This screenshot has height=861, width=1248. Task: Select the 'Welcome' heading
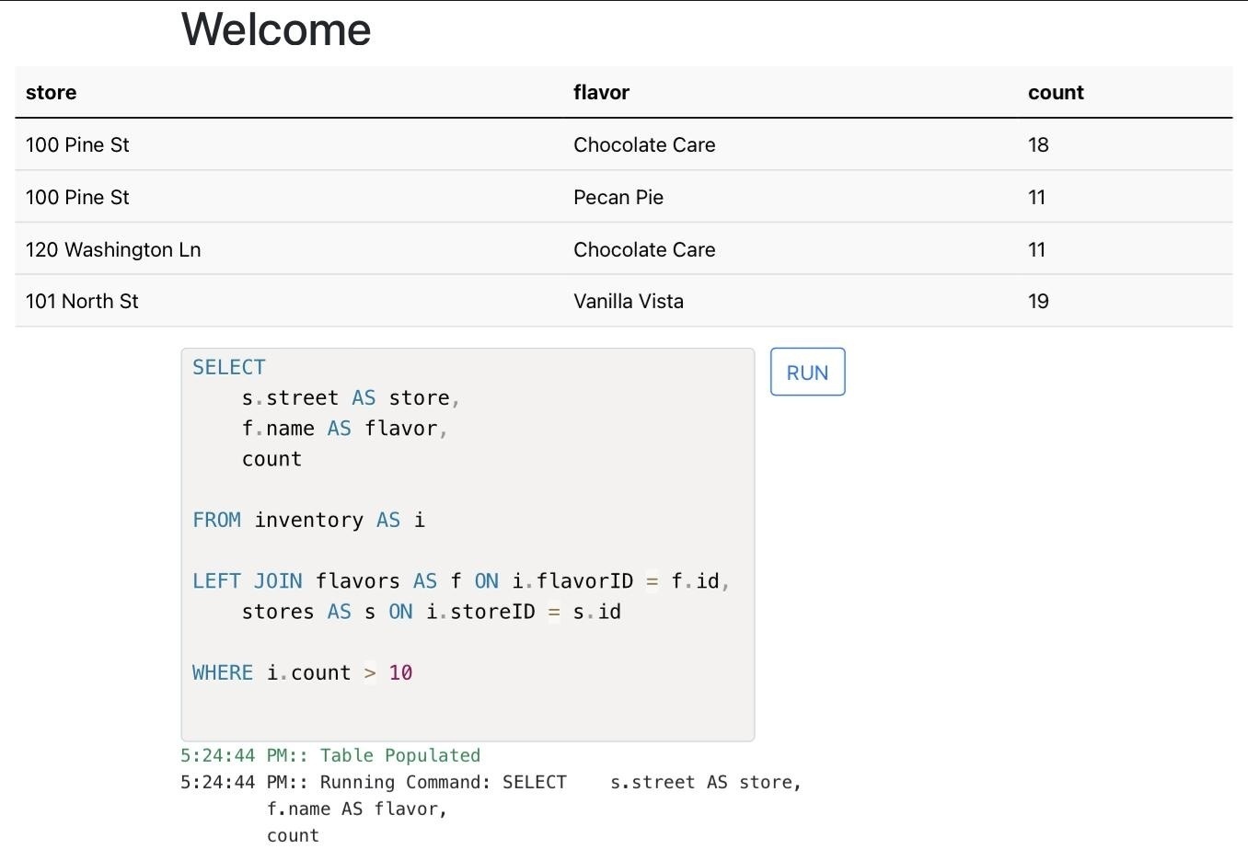tap(276, 29)
